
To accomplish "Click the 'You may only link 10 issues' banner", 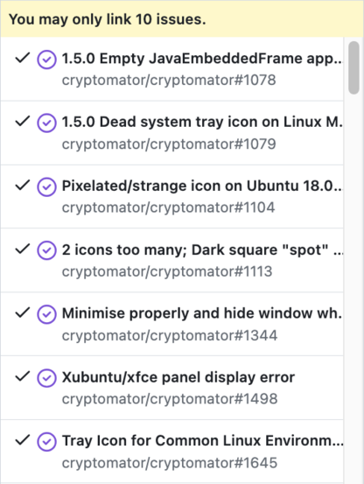I will [x=182, y=19].
